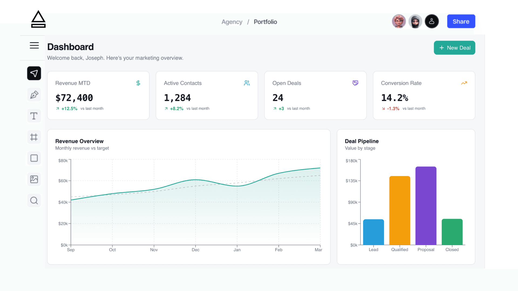
Task: Select the send/move arrow tool
Action: pyautogui.click(x=34, y=73)
